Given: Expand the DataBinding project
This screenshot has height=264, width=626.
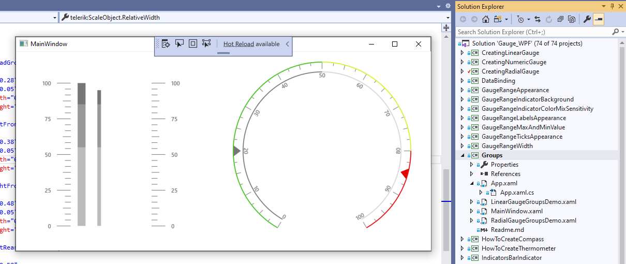Looking at the screenshot, I should pyautogui.click(x=463, y=81).
